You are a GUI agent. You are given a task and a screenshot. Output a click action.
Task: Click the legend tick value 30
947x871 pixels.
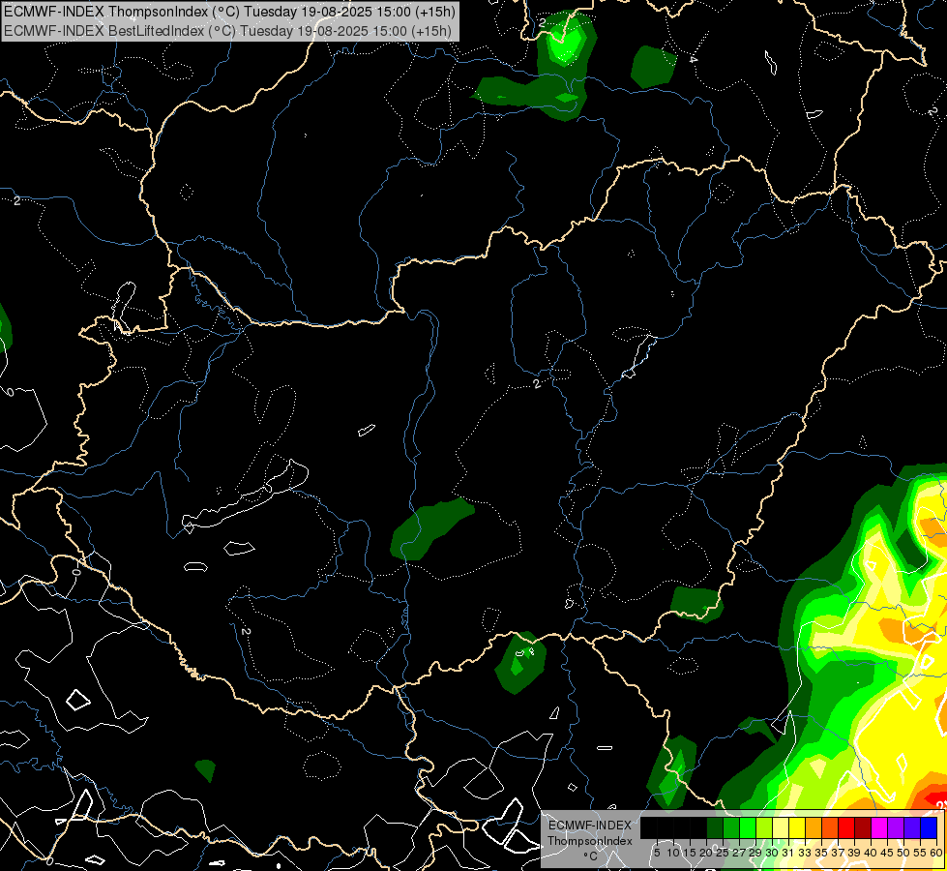pos(771,853)
